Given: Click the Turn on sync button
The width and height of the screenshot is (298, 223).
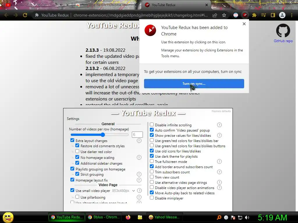Looking at the screenshot, I should (194, 84).
